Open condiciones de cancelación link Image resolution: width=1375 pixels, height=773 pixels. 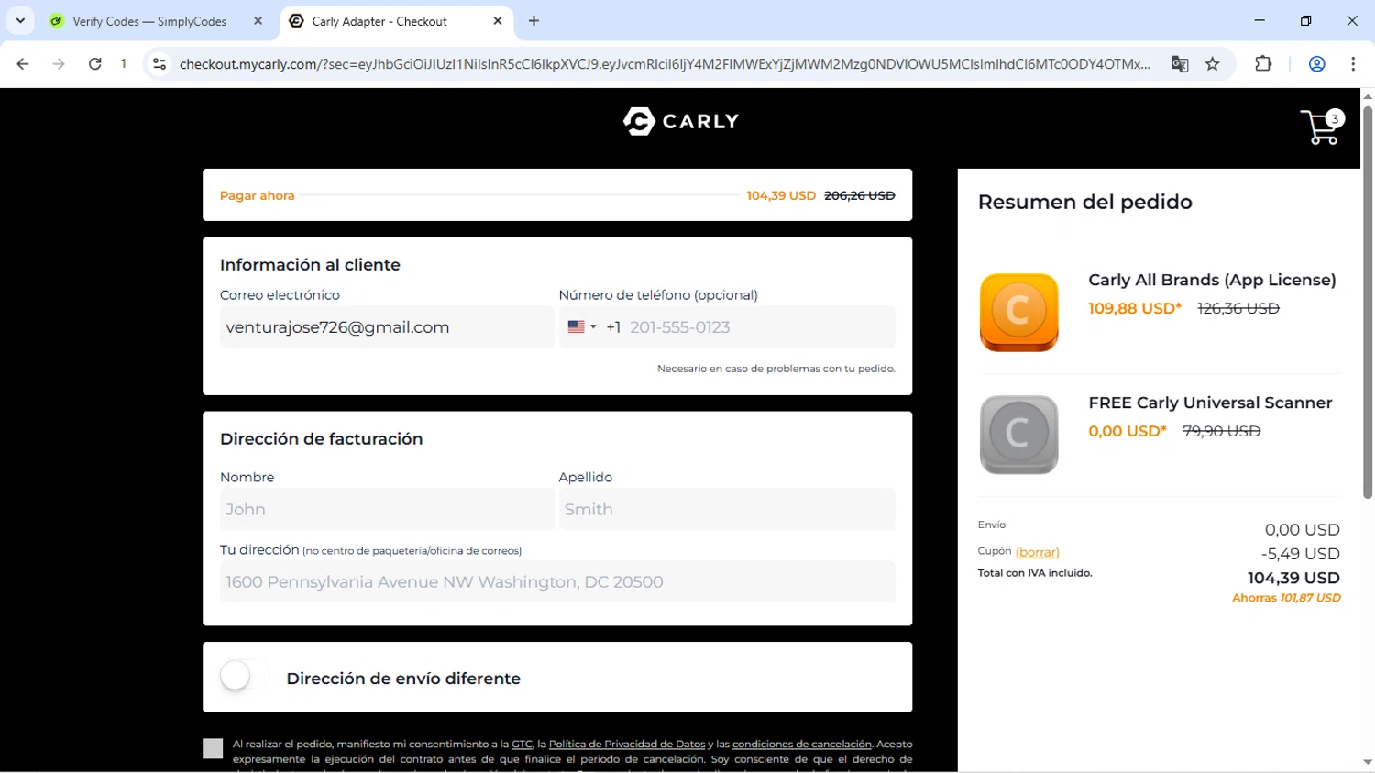(802, 745)
